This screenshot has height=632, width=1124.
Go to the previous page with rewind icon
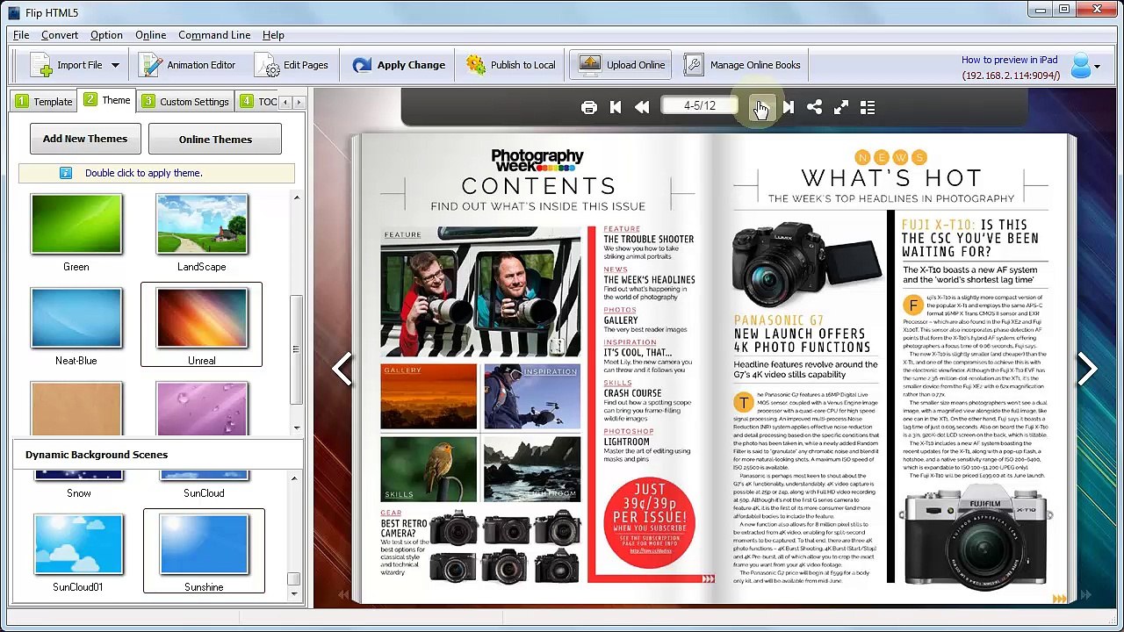[642, 107]
